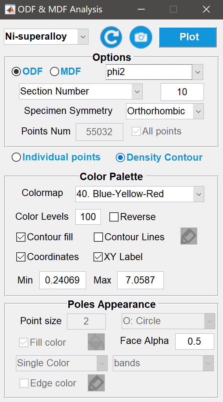Click the Face Alpha input field
Image resolution: width=223 pixels, height=402 pixels.
[194, 341]
